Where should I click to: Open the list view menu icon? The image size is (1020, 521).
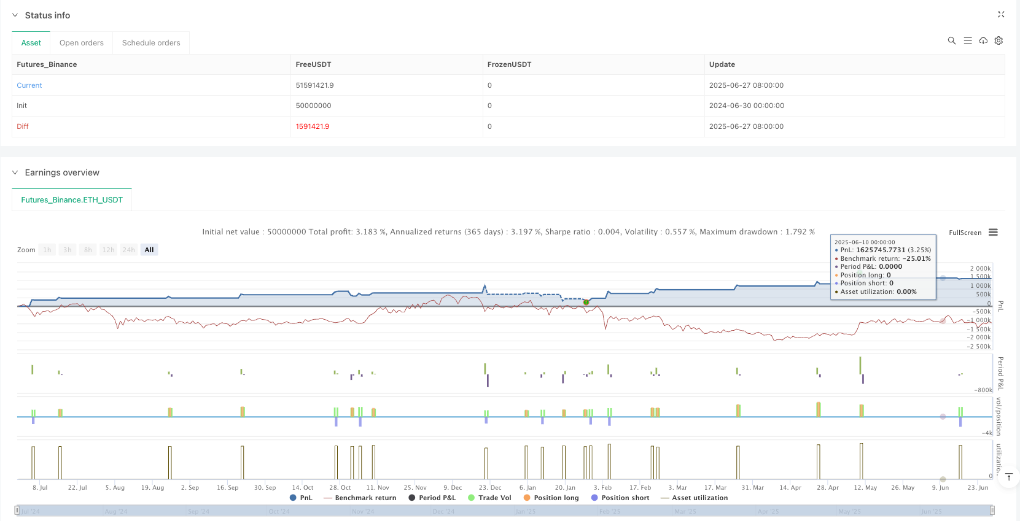pyautogui.click(x=968, y=41)
